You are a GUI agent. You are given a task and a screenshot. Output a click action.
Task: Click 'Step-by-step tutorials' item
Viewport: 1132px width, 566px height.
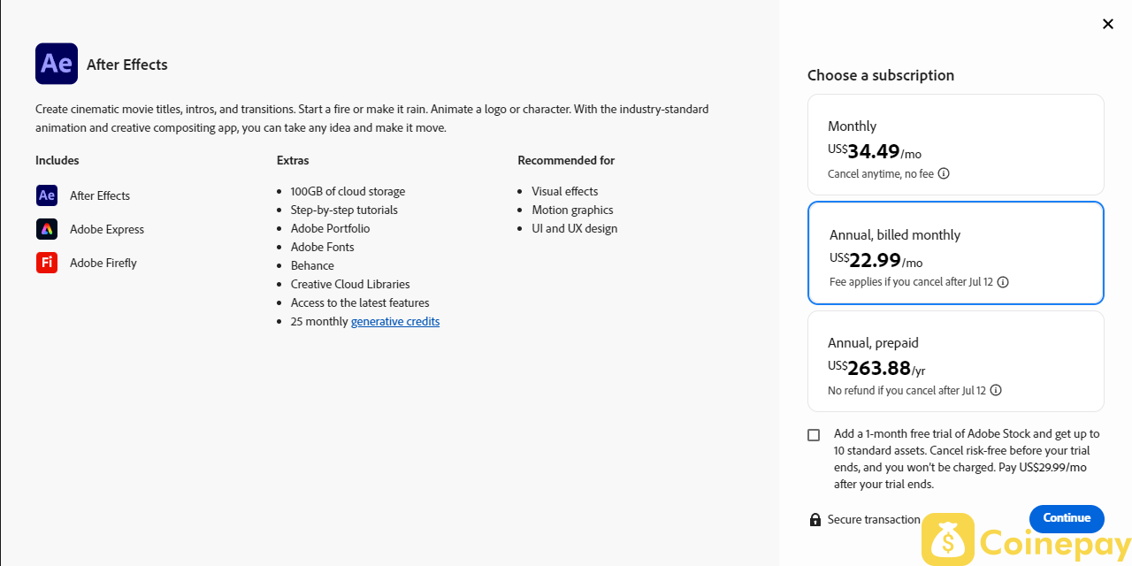click(x=344, y=210)
